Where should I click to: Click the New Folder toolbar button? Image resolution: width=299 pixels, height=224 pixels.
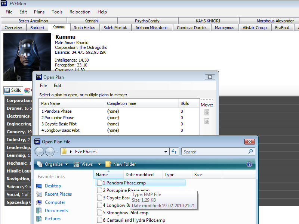(120, 164)
